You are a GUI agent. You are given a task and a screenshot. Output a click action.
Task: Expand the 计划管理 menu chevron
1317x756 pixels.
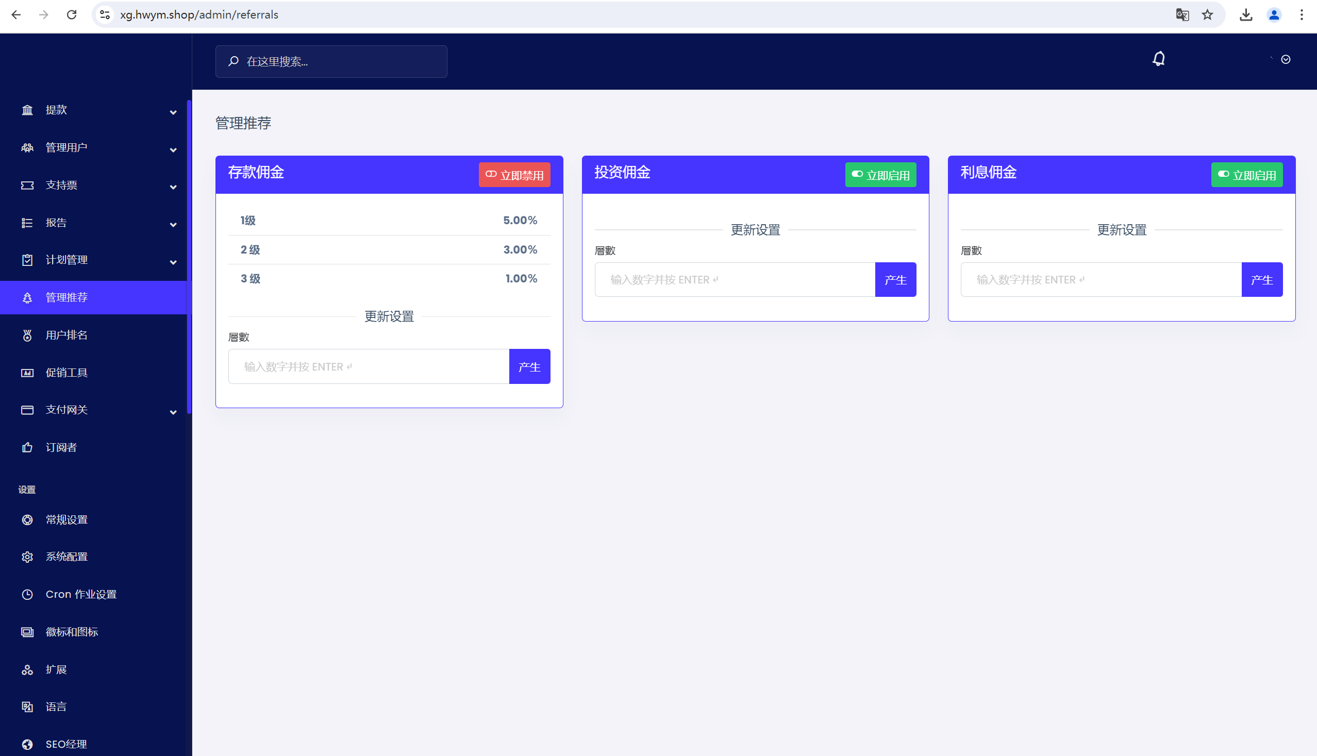pyautogui.click(x=174, y=262)
